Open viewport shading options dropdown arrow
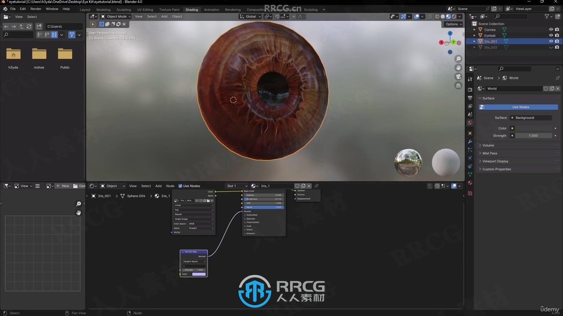Screen dimensions: 563x316 pyautogui.click(x=460, y=17)
